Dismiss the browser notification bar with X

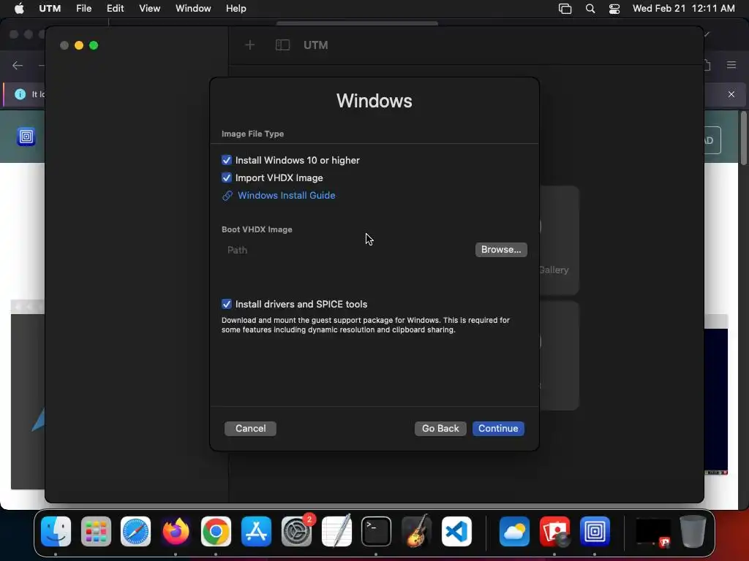tap(731, 94)
